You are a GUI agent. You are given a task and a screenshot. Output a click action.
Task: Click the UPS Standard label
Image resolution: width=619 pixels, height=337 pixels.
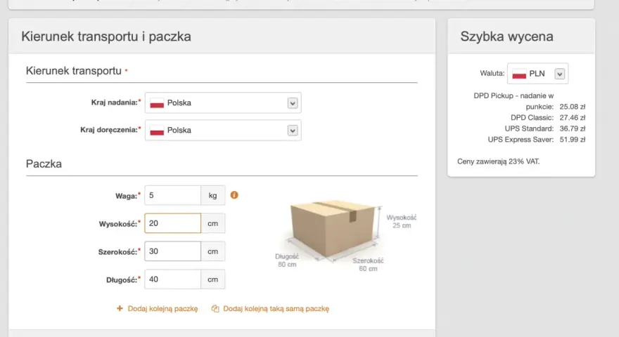pos(529,128)
